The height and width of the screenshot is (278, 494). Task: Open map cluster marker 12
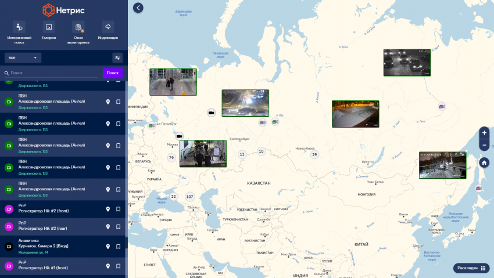[x=242, y=154]
